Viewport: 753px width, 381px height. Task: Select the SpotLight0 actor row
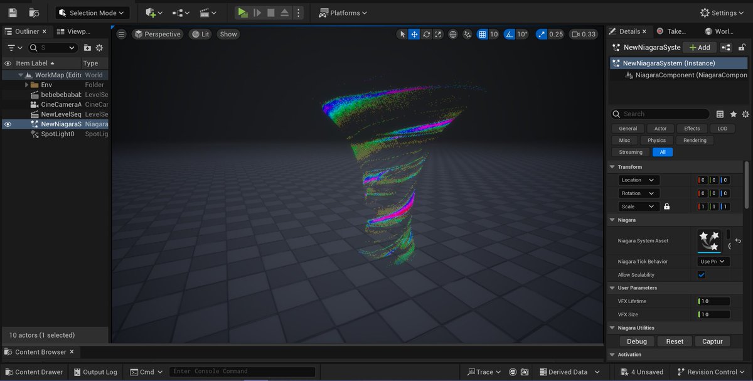point(55,134)
